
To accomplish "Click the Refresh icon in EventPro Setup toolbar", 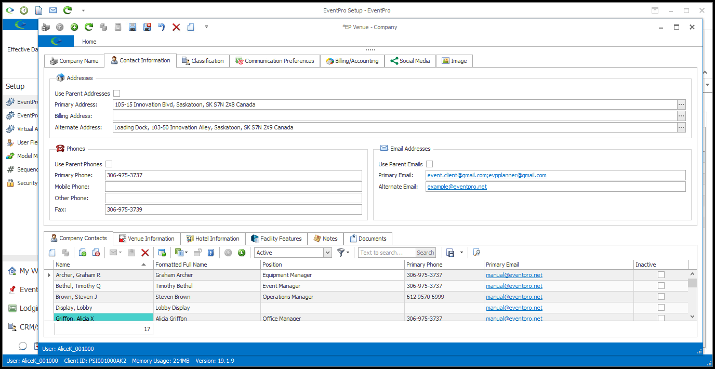I will pyautogui.click(x=68, y=10).
